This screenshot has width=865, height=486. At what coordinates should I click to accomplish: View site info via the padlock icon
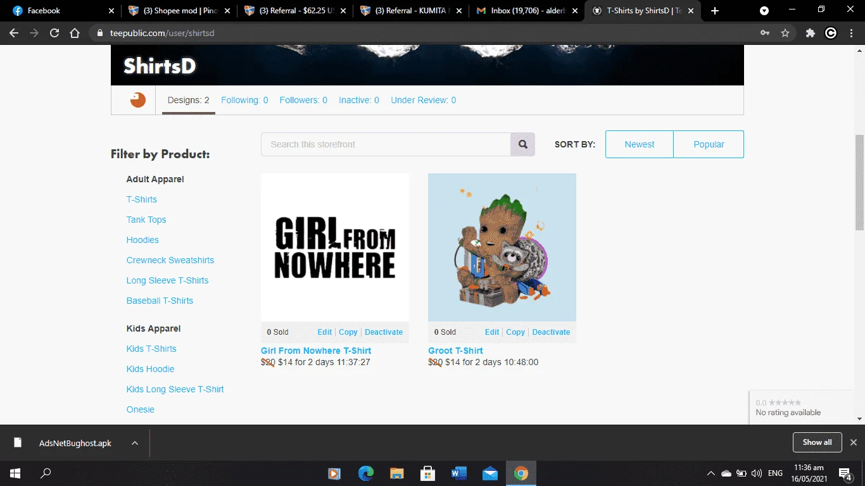pyautogui.click(x=99, y=34)
